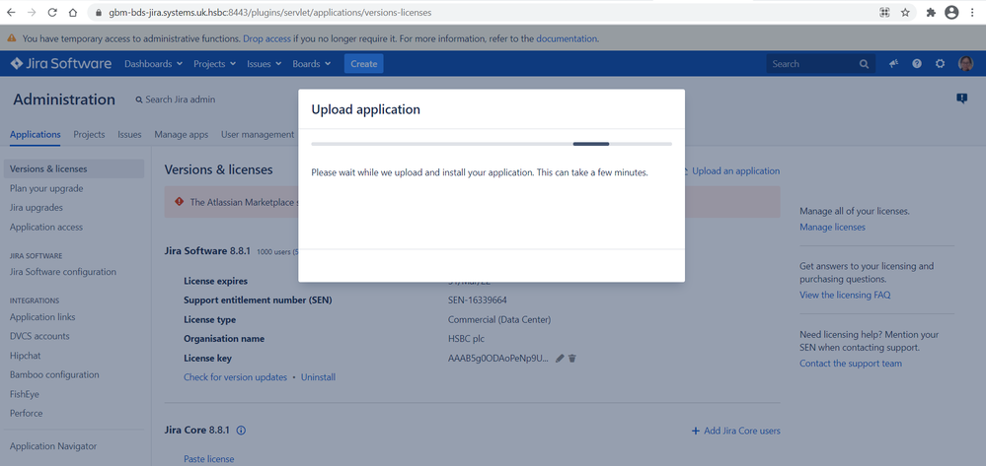Open the Chrome three-dot menu

pyautogui.click(x=973, y=12)
